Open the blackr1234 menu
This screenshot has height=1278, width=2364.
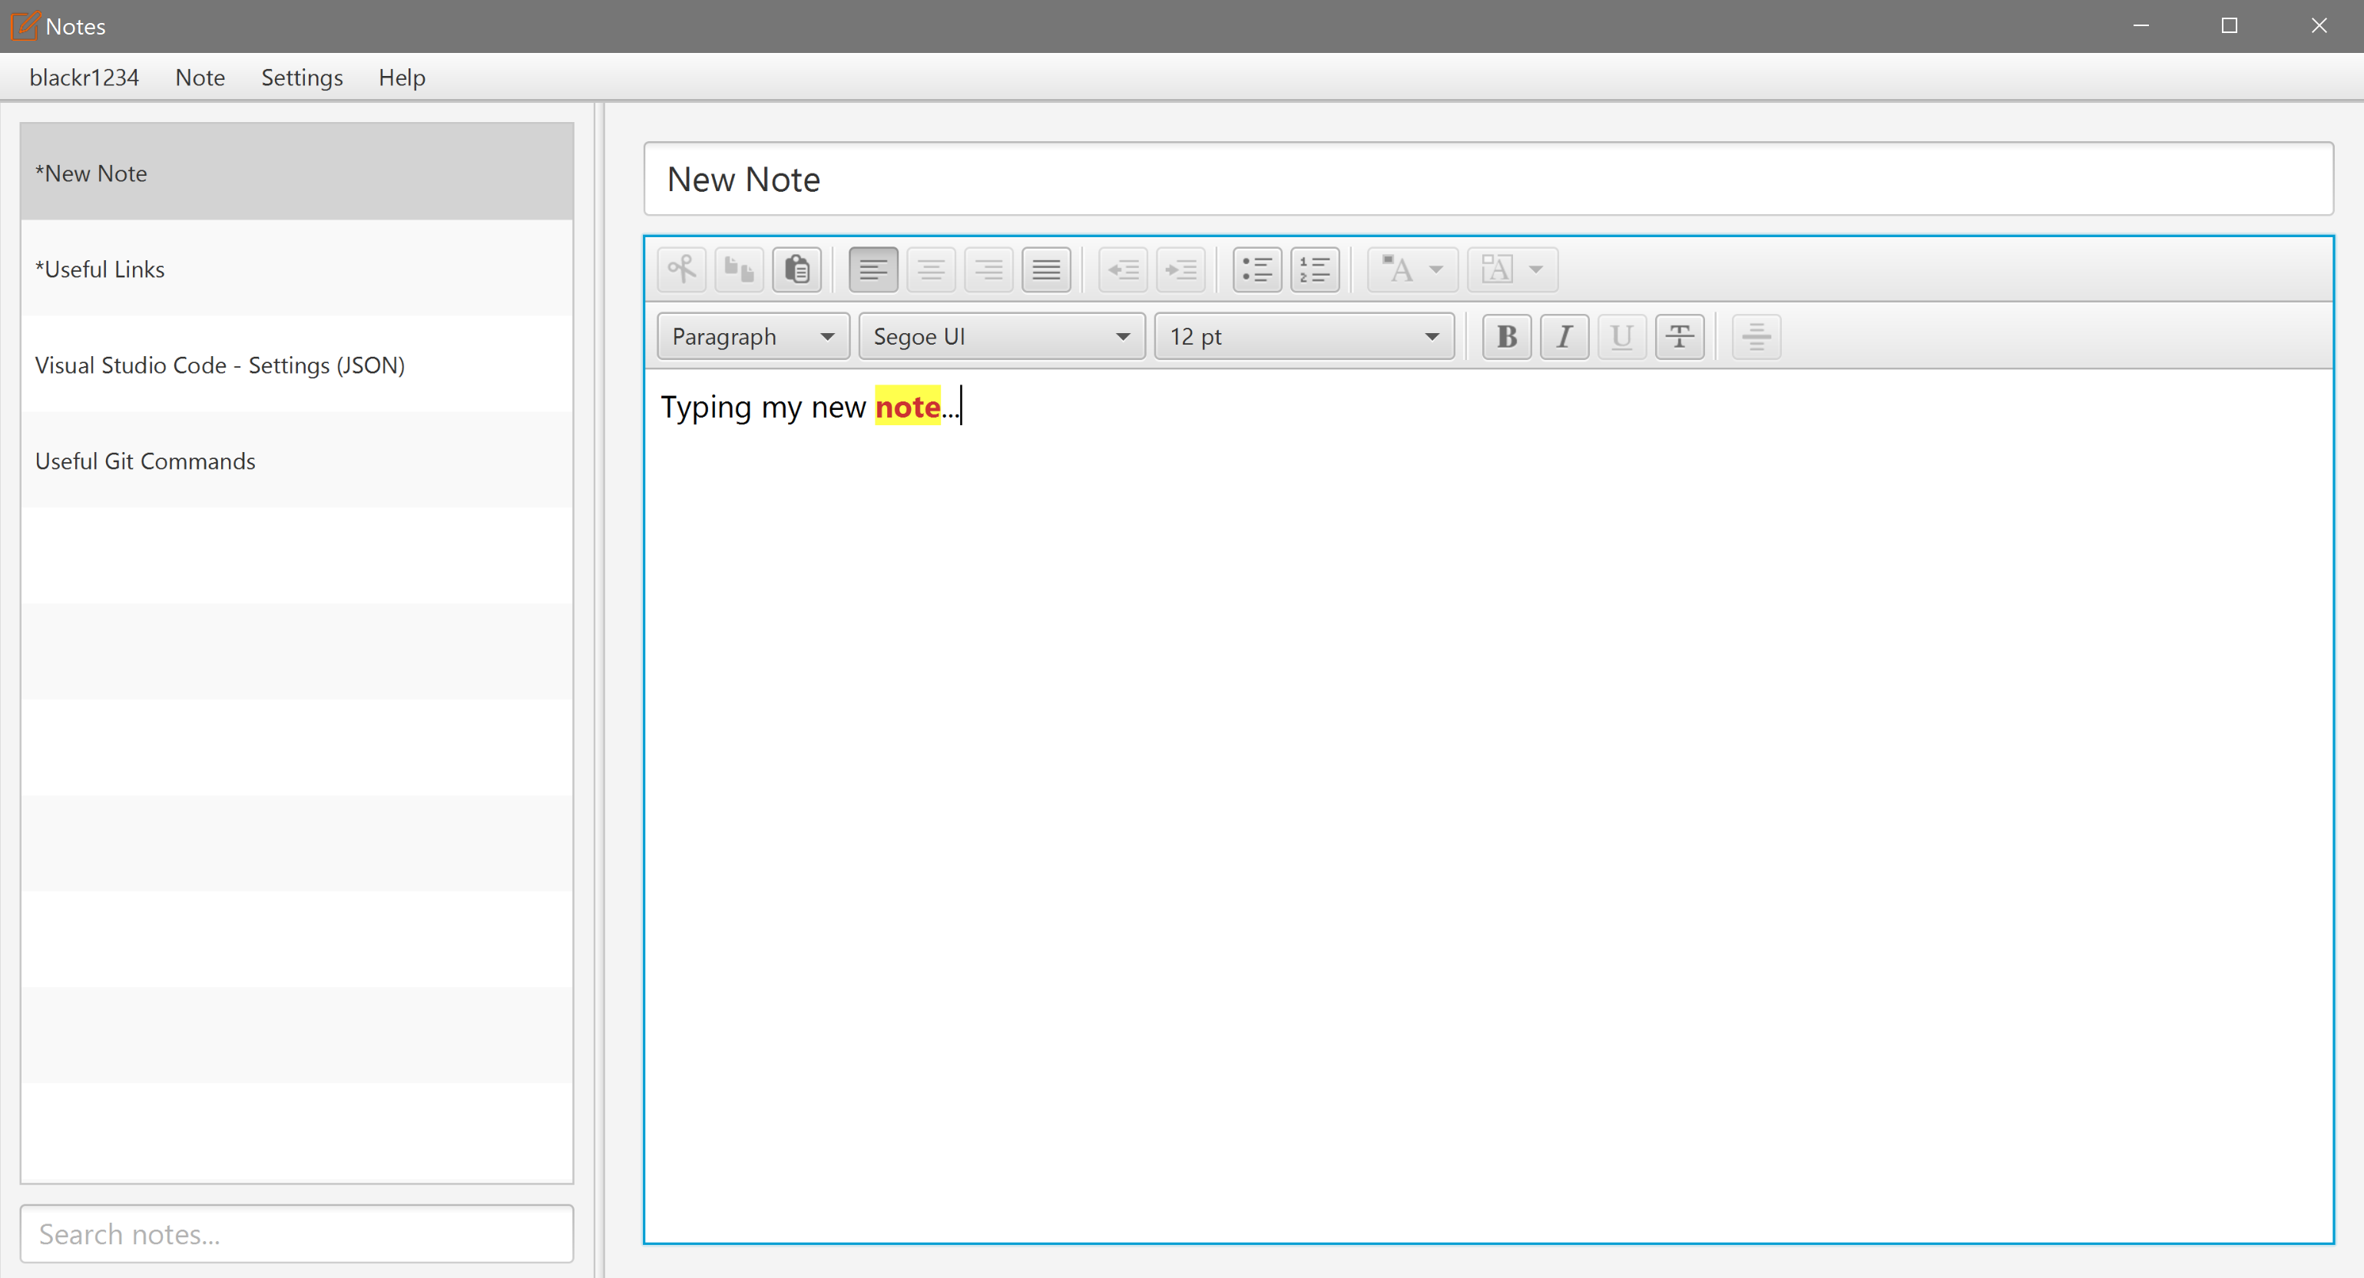point(84,77)
